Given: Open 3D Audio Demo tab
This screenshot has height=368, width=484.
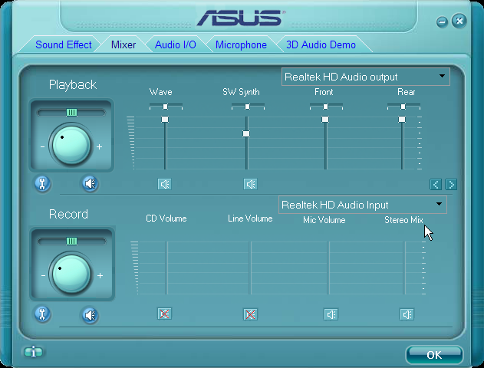Looking at the screenshot, I should click(x=321, y=44).
